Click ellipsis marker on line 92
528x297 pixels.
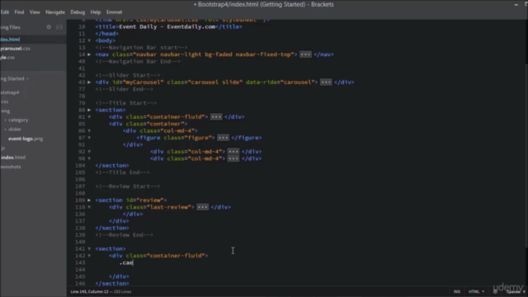(x=233, y=152)
